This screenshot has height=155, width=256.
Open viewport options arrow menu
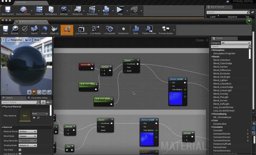click(3, 40)
